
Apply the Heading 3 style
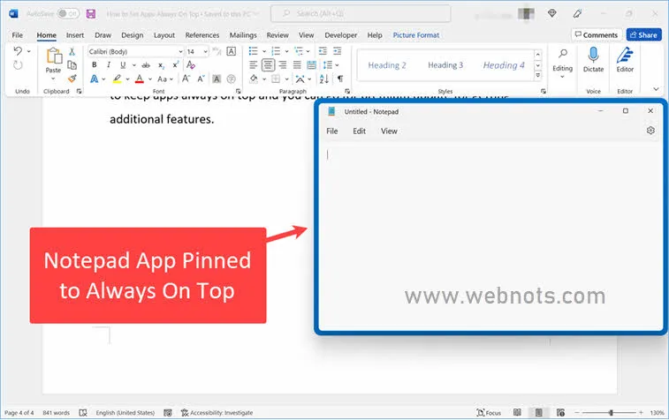[445, 65]
